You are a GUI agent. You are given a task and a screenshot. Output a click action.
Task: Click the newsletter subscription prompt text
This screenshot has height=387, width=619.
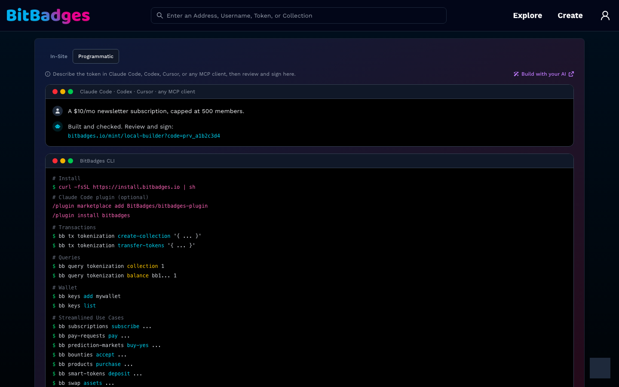coord(156,111)
